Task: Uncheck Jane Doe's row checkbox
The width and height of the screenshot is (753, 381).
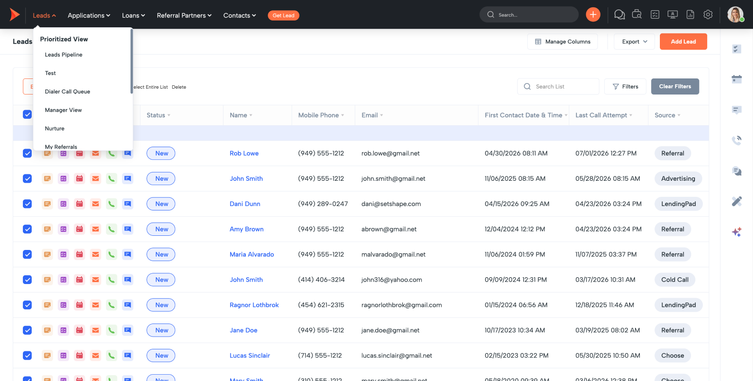Action: pyautogui.click(x=27, y=330)
